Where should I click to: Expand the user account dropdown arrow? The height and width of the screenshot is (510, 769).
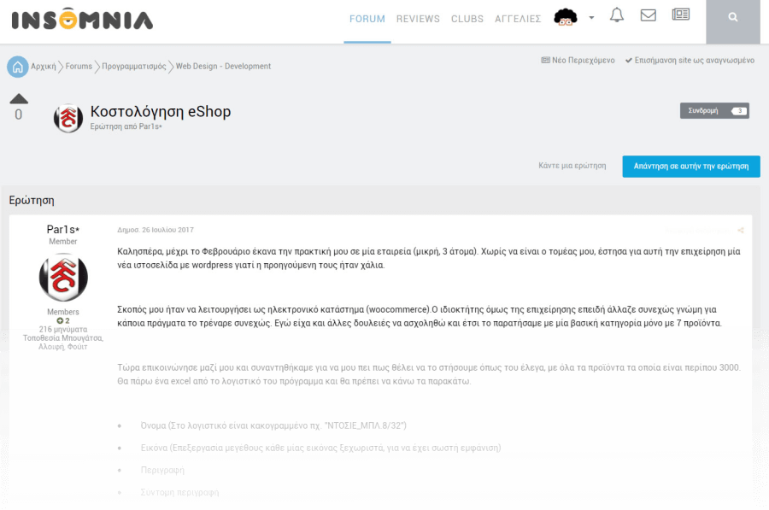591,18
